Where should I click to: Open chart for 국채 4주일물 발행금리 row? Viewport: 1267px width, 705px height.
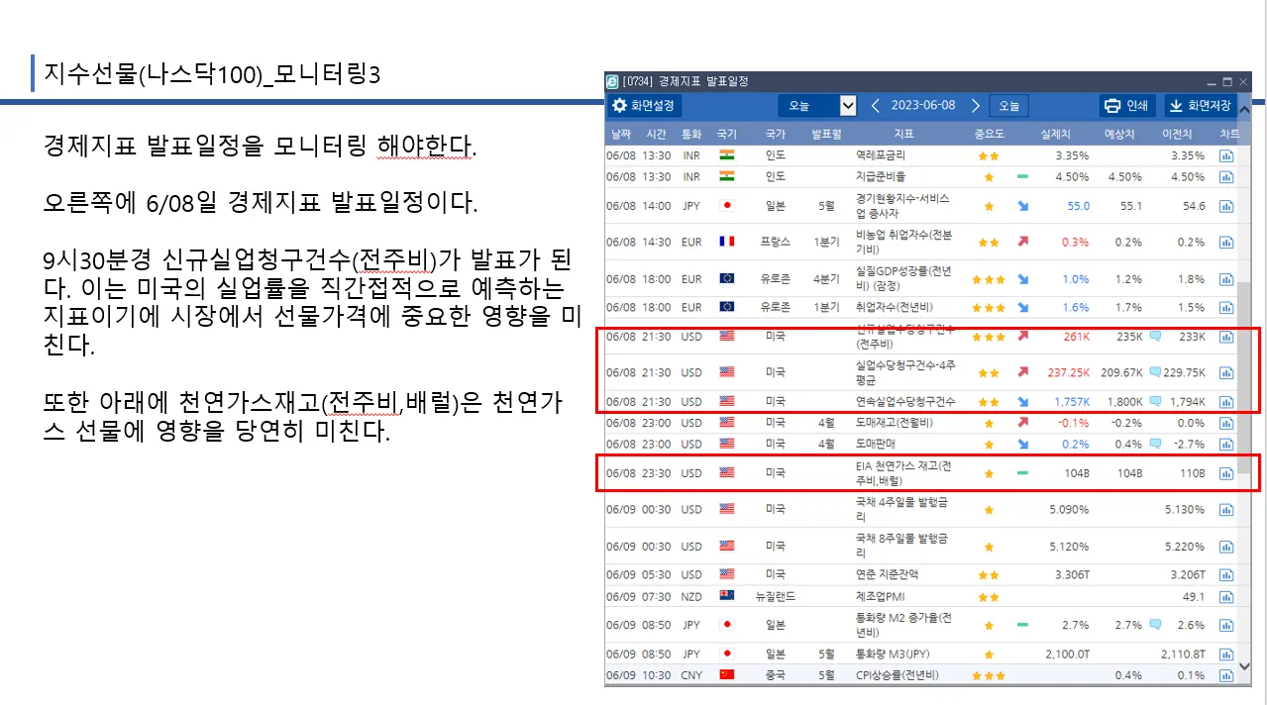click(1225, 509)
